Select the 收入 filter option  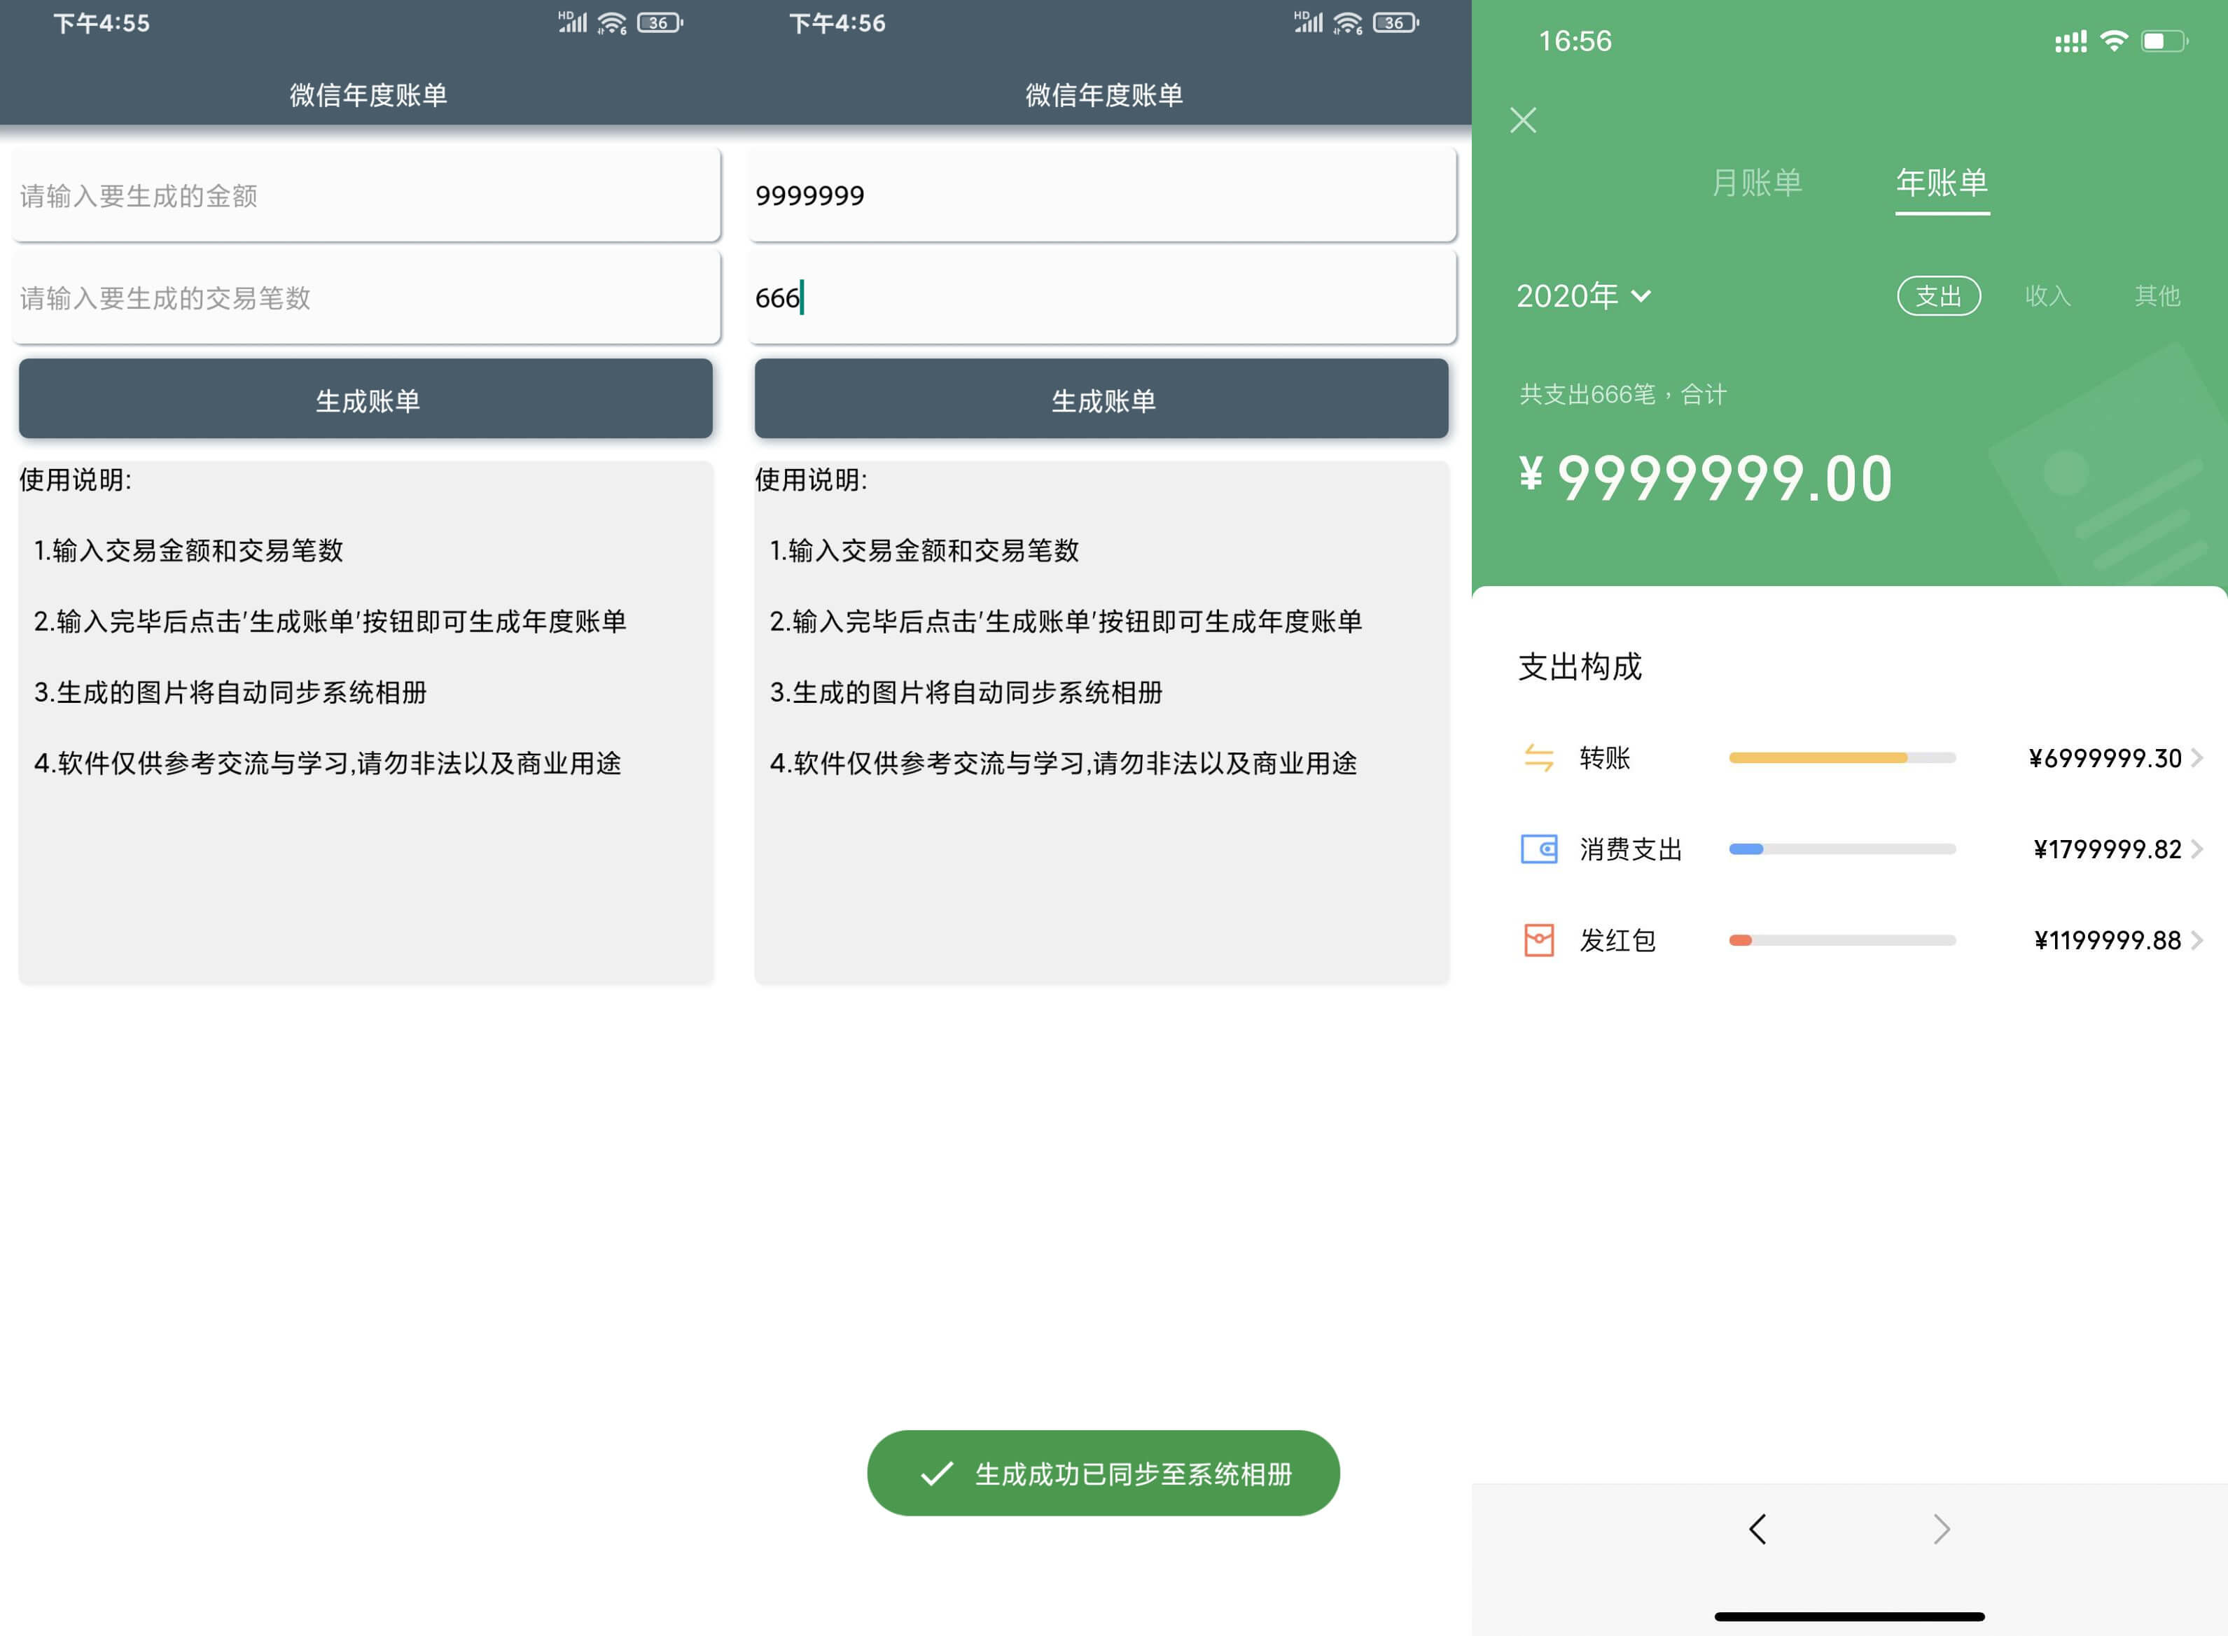(x=2048, y=296)
